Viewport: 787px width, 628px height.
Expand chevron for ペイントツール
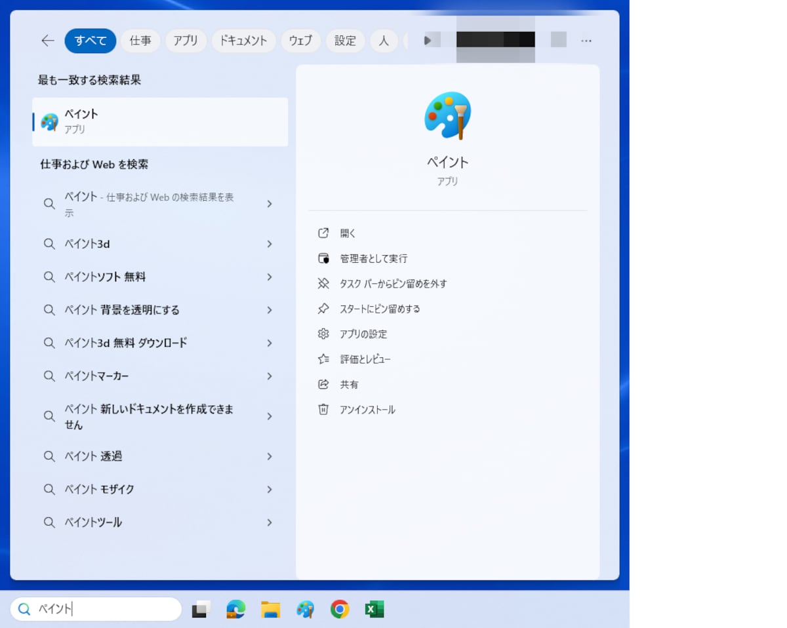pyautogui.click(x=270, y=522)
